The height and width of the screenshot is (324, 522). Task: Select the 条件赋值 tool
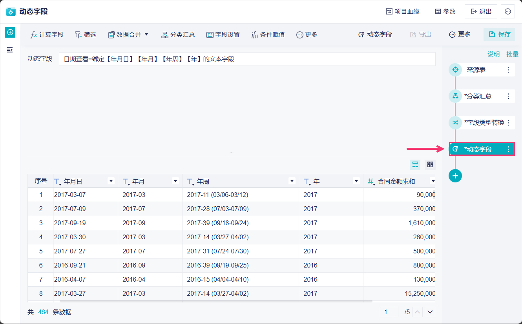point(268,35)
